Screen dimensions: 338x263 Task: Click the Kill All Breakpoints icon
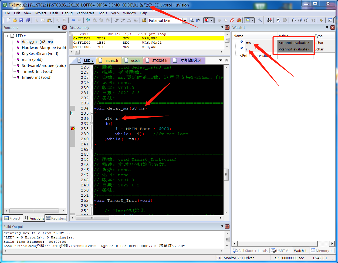[x=239, y=20]
